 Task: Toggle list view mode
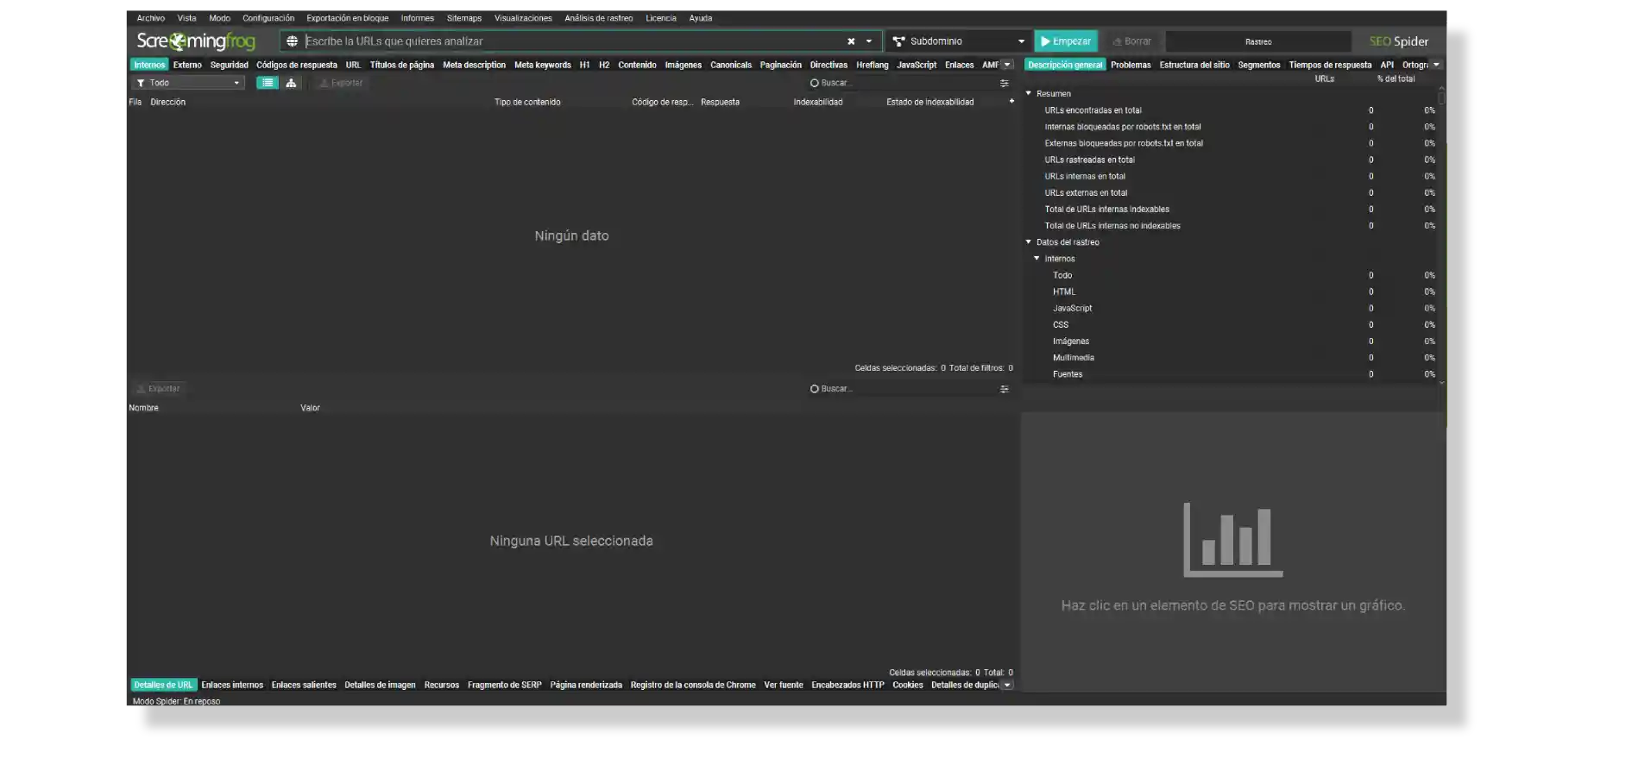268,83
